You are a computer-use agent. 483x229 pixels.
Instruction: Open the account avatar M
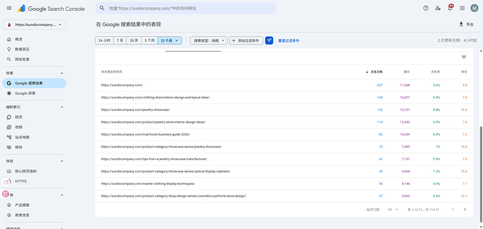474,8
